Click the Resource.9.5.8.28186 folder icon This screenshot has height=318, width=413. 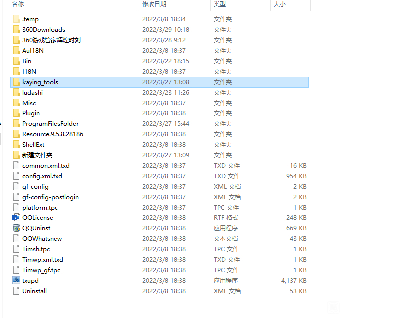point(16,134)
